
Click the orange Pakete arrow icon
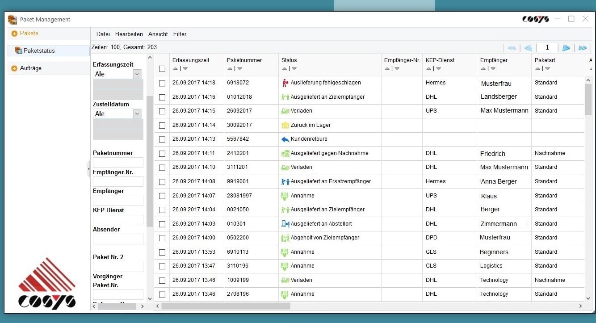[x=14, y=34]
